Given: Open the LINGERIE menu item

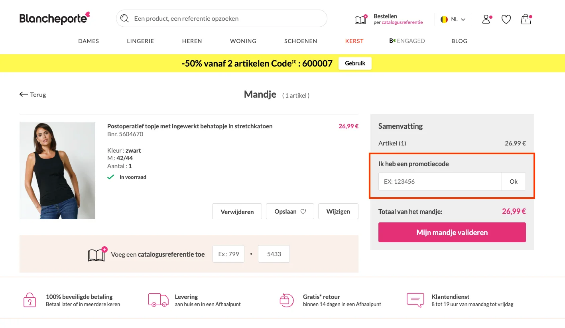Looking at the screenshot, I should pos(140,41).
